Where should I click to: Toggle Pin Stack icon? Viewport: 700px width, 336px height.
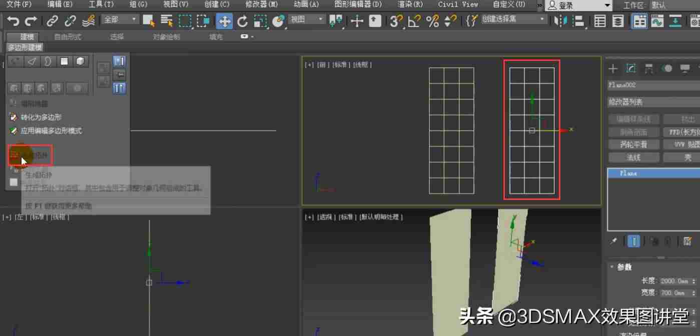(614, 241)
